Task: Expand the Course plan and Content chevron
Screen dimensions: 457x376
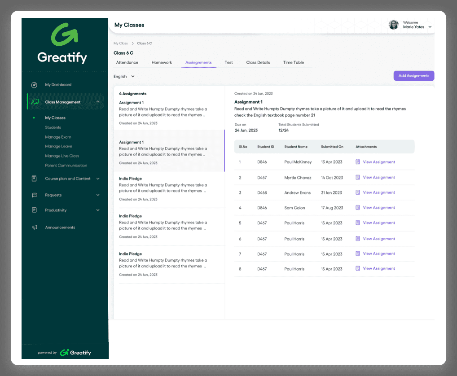Action: pos(98,179)
